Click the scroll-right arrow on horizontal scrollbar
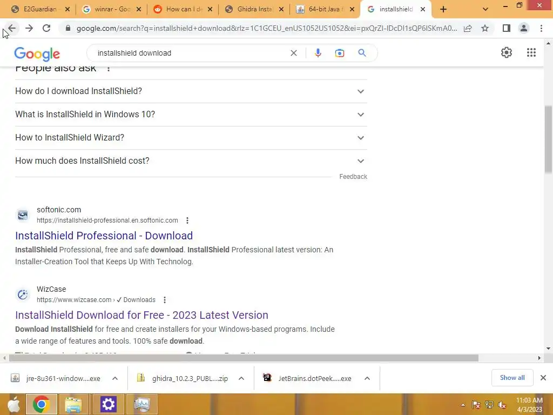553x415 pixels. [539, 358]
